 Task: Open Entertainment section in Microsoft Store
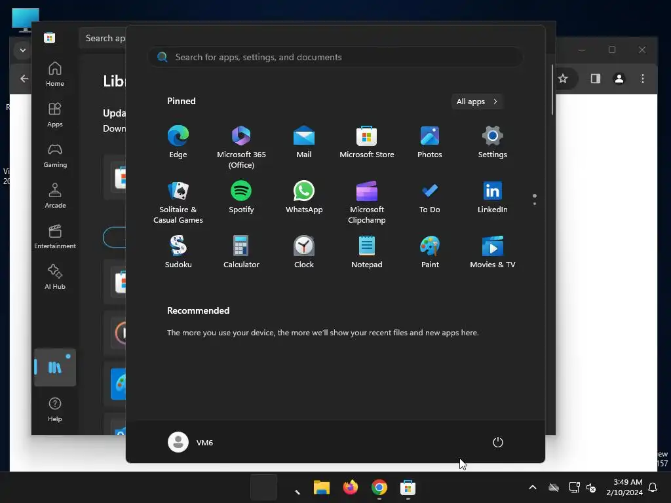click(x=55, y=237)
